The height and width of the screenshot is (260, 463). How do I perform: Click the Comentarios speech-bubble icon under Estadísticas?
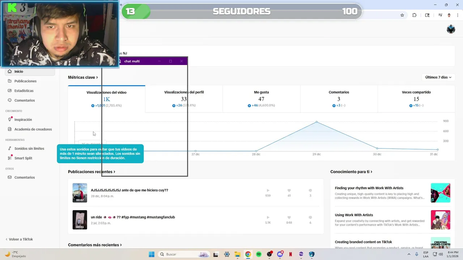(10, 100)
